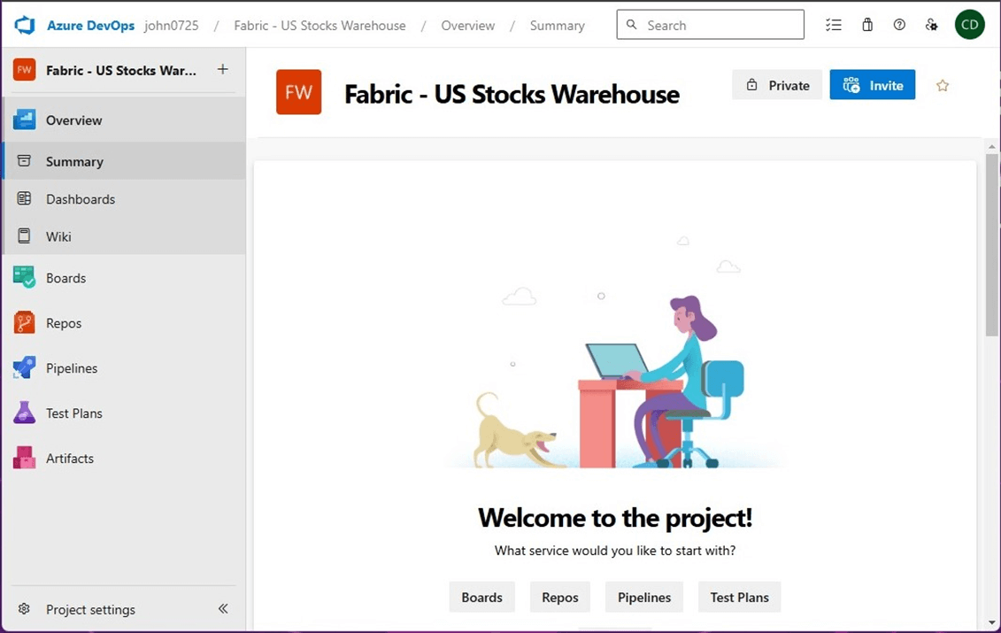Collapse the sidebar with double chevron
This screenshot has height=633, width=1001.
(x=223, y=608)
